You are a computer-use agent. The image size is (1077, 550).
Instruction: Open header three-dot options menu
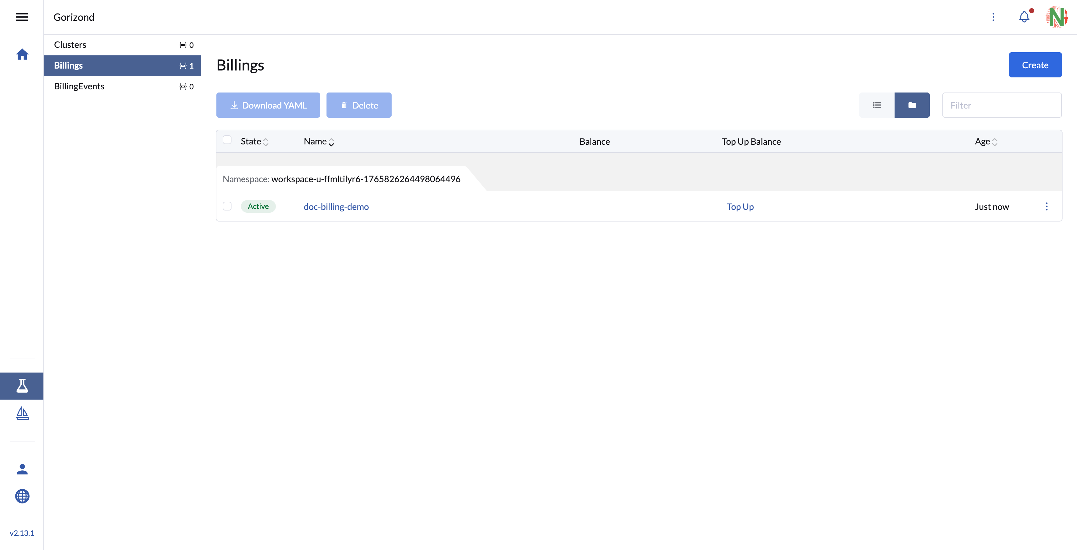tap(993, 17)
